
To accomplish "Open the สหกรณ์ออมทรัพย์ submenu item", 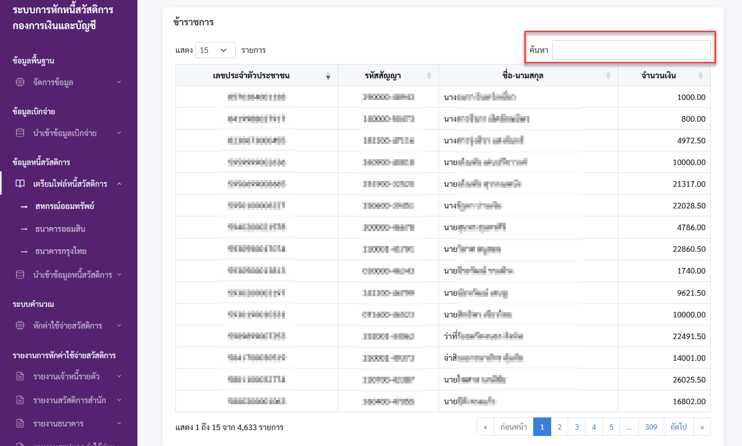I will coord(64,206).
